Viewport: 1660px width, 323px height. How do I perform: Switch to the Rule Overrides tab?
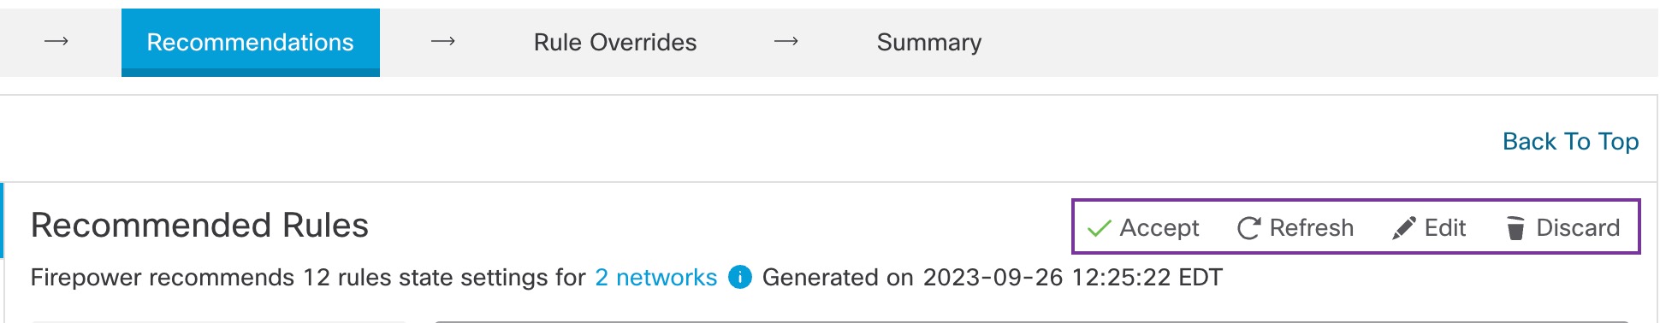pos(615,43)
